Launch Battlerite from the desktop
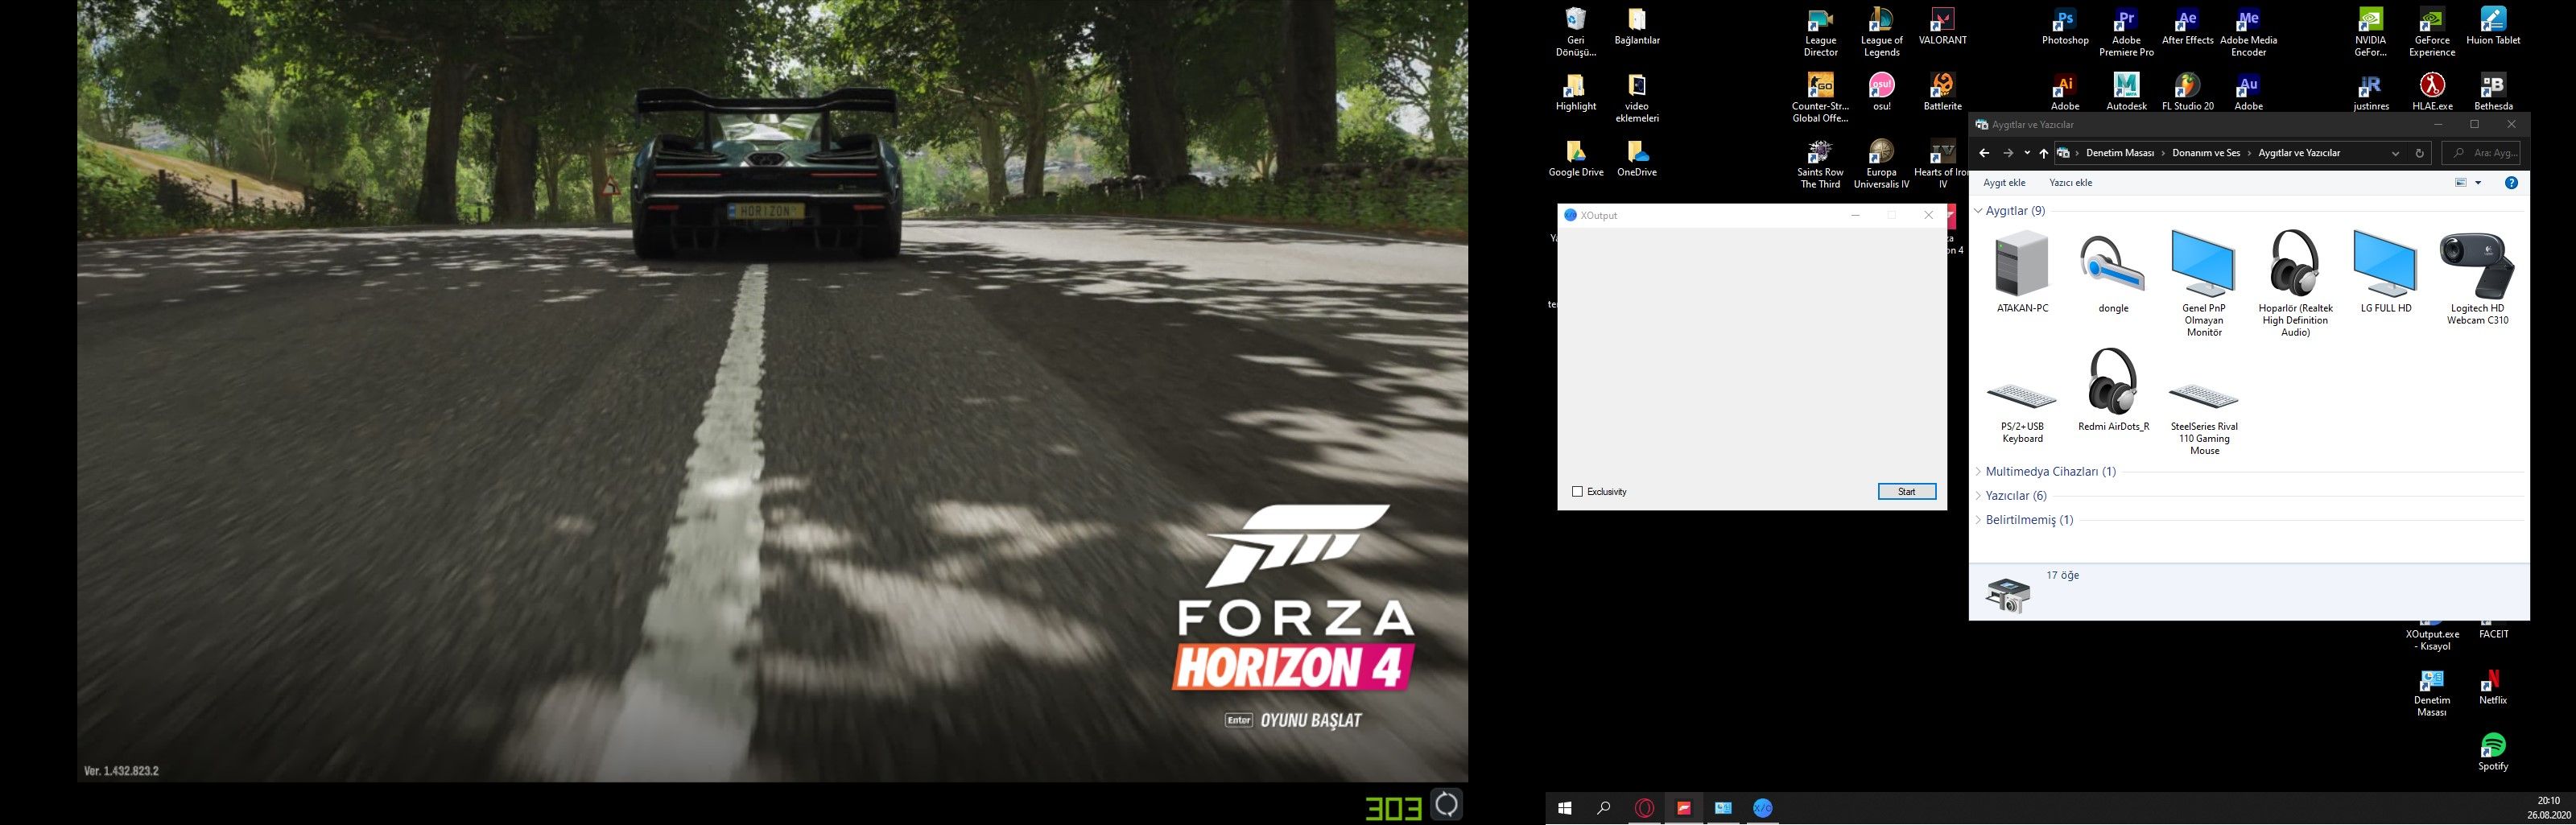The width and height of the screenshot is (2576, 825). [x=1942, y=92]
